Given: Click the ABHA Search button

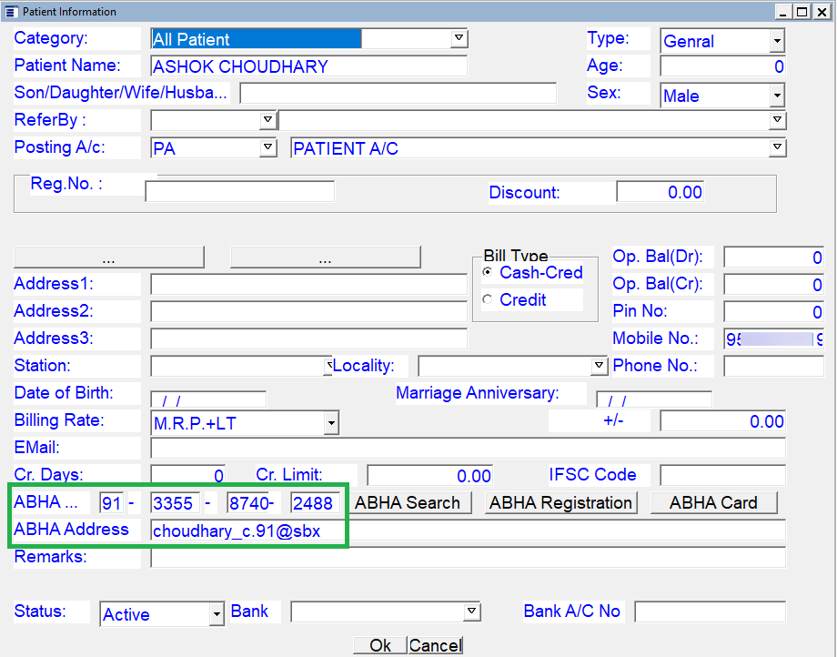Looking at the screenshot, I should coord(407,503).
